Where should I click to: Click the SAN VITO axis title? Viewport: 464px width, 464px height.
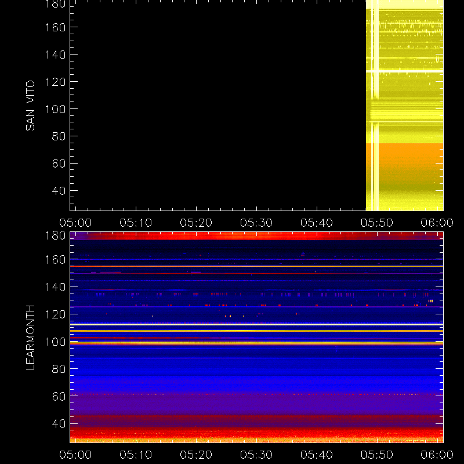click(x=30, y=106)
